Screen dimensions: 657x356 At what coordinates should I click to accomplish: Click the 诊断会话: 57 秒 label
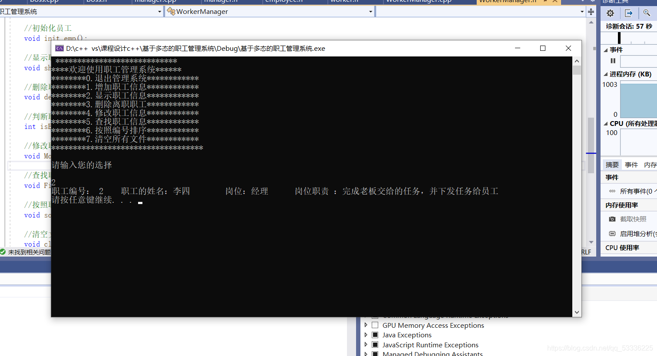[629, 26]
